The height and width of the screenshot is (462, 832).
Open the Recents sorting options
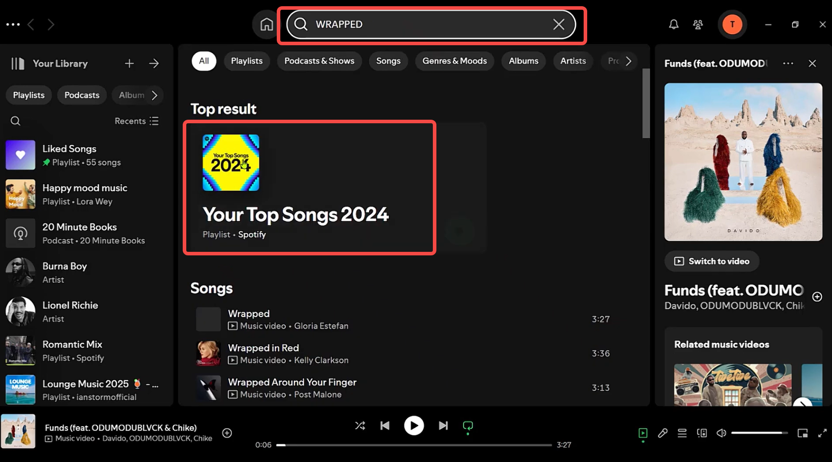pyautogui.click(x=137, y=121)
